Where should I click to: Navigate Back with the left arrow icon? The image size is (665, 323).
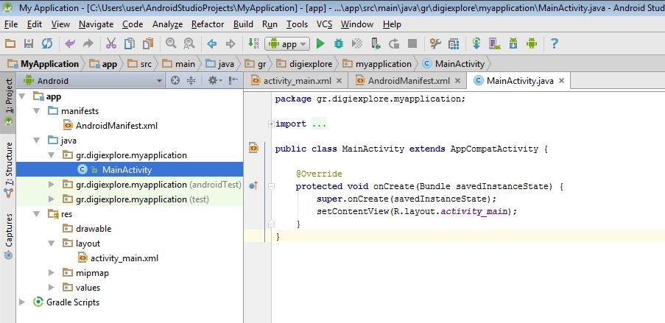pos(211,43)
